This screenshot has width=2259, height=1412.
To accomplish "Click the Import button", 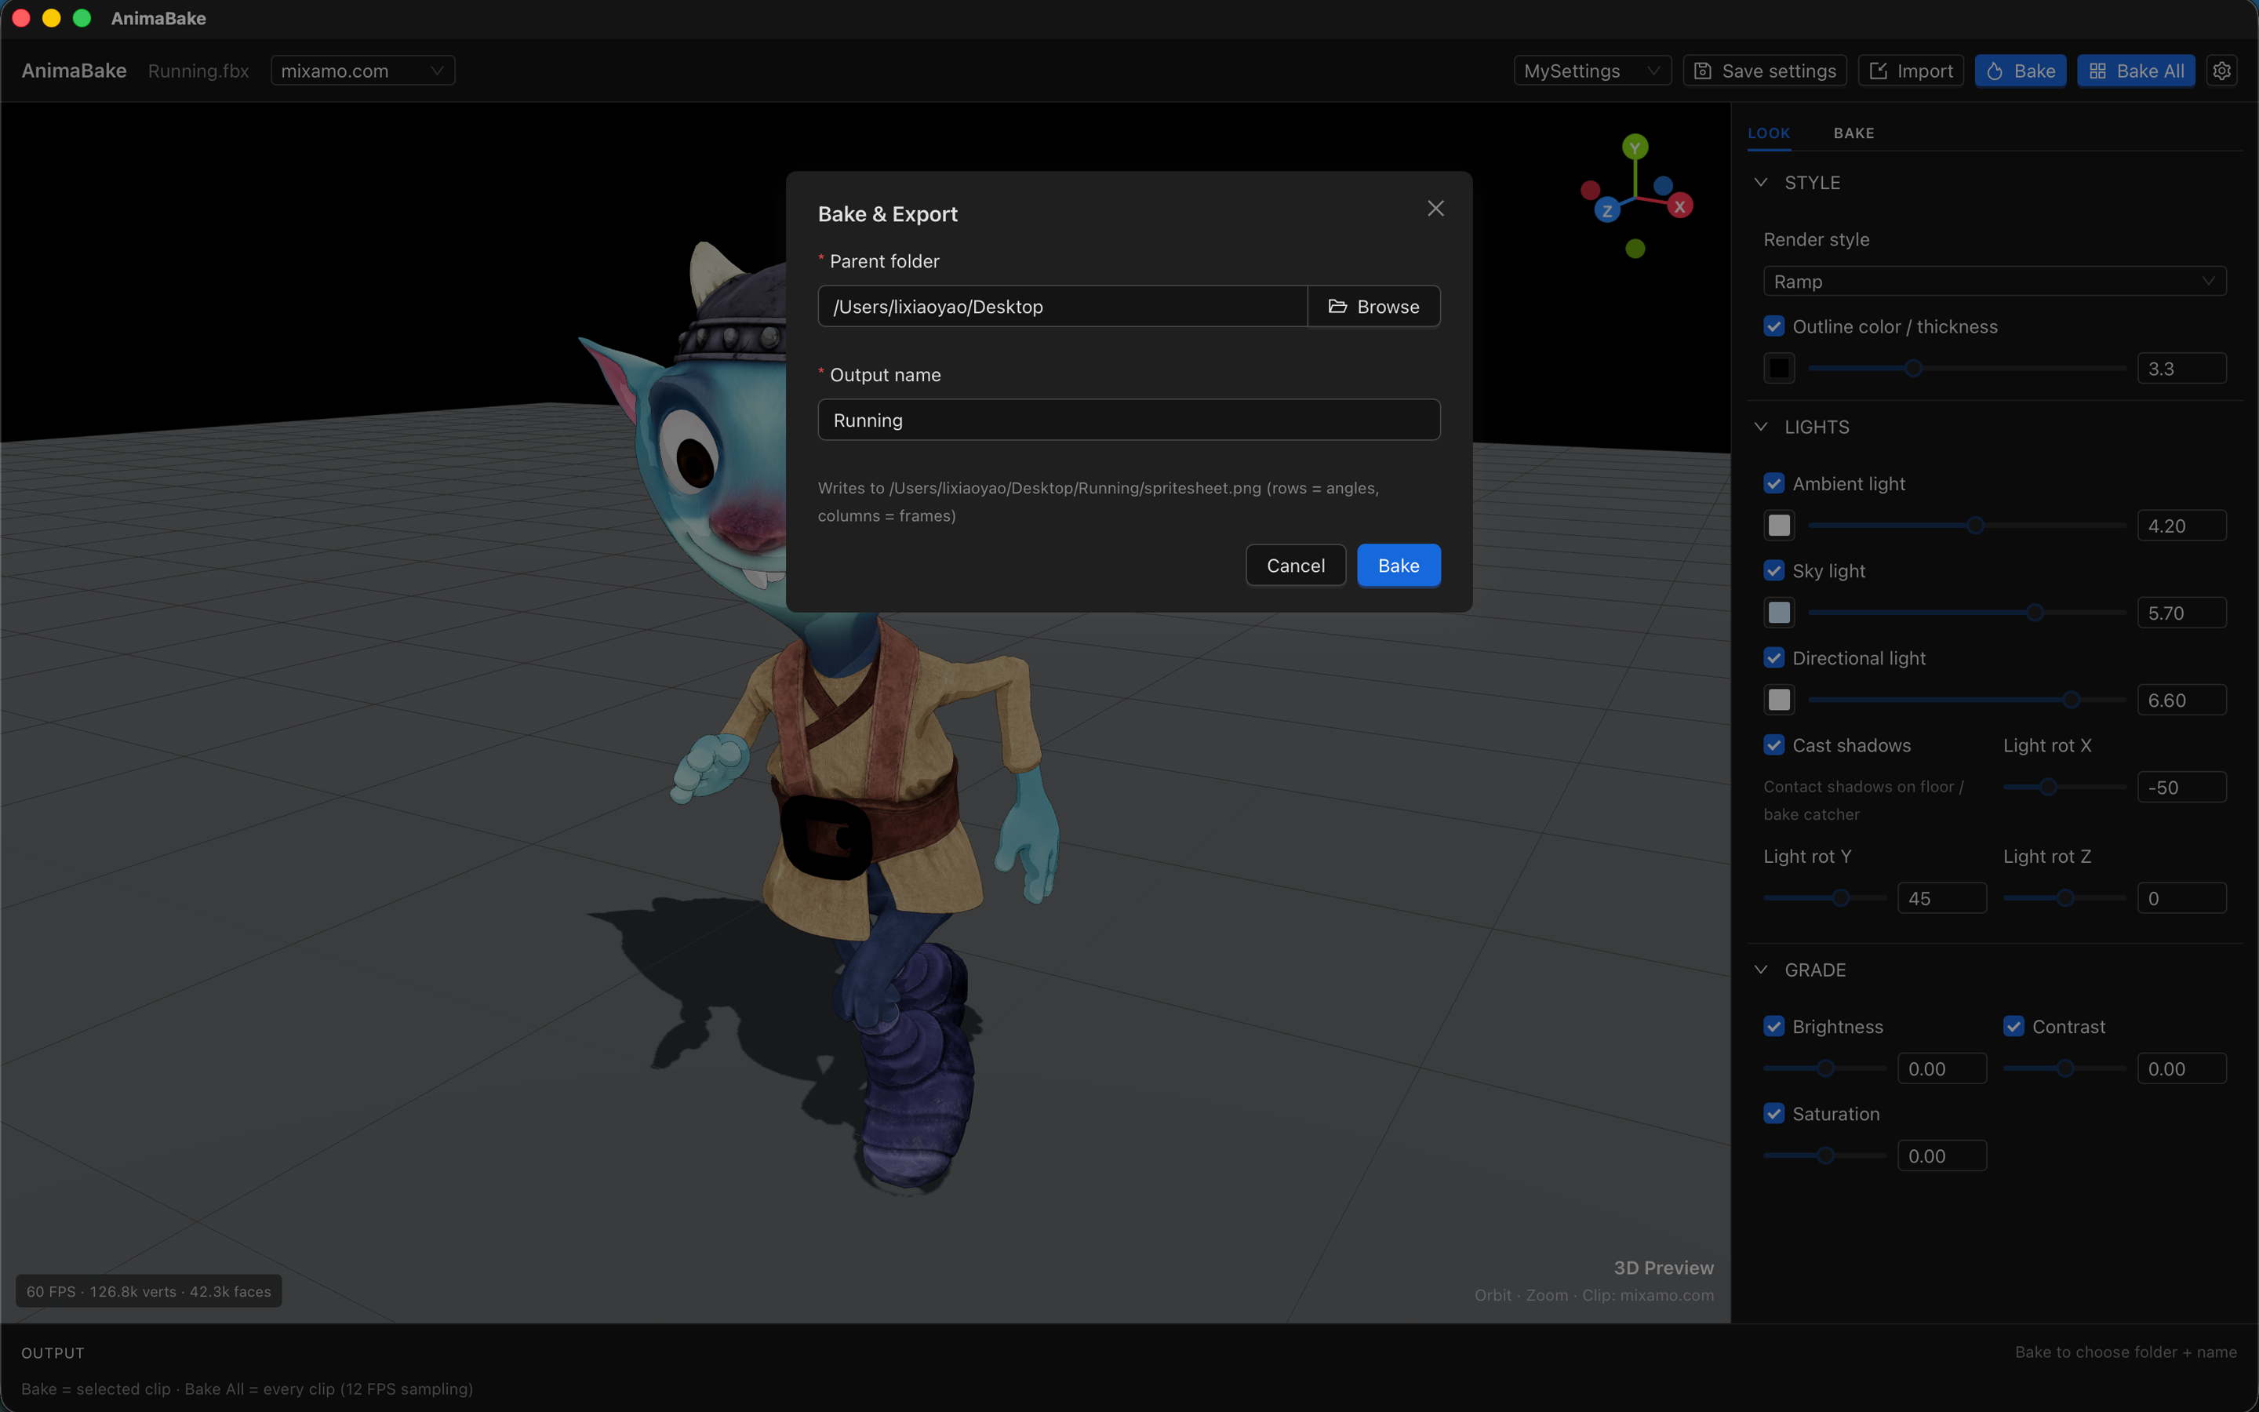I will click(x=1911, y=71).
